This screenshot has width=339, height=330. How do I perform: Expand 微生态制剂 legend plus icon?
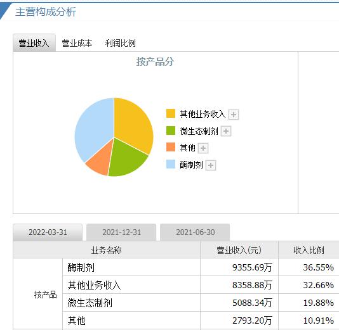[x=226, y=131]
